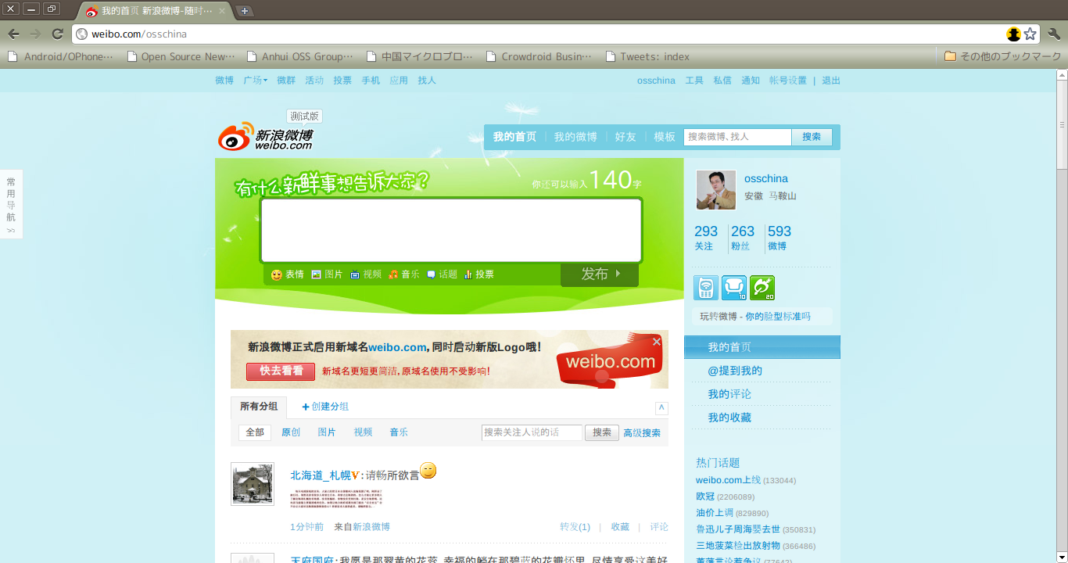This screenshot has height=563, width=1068.
Task: Open the 其他のブックマーク folder
Action: (1002, 56)
